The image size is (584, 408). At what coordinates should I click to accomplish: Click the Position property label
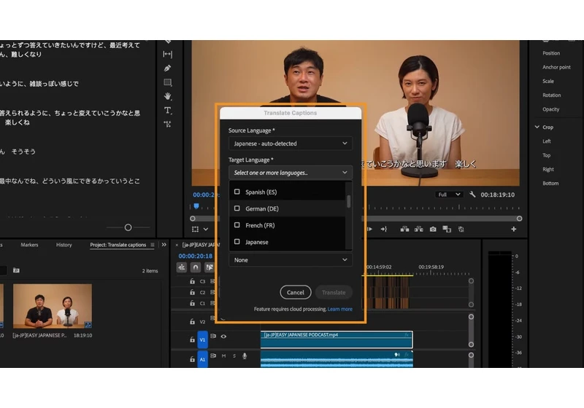click(551, 53)
